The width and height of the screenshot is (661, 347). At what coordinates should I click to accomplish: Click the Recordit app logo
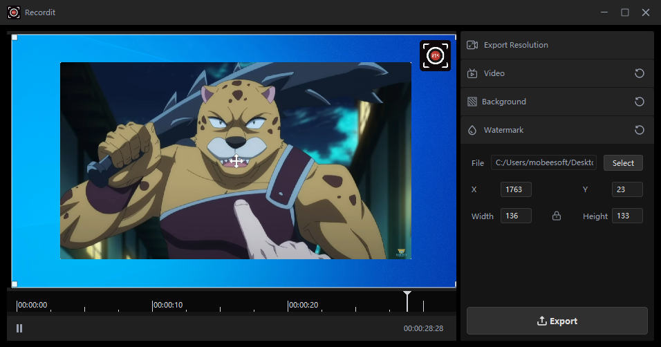(x=14, y=12)
